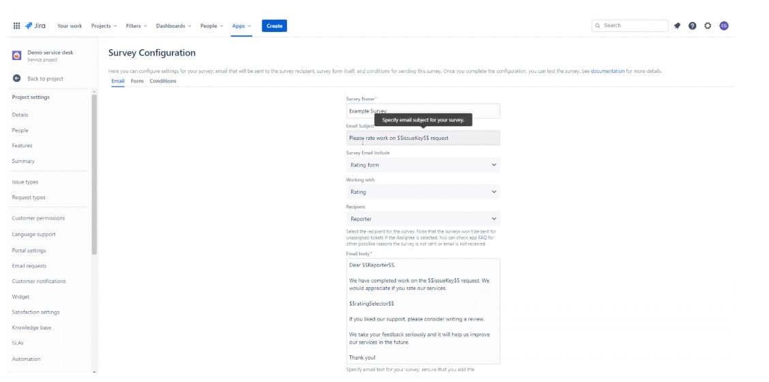Open Features settings
Image resolution: width=769 pixels, height=382 pixels.
pos(22,146)
